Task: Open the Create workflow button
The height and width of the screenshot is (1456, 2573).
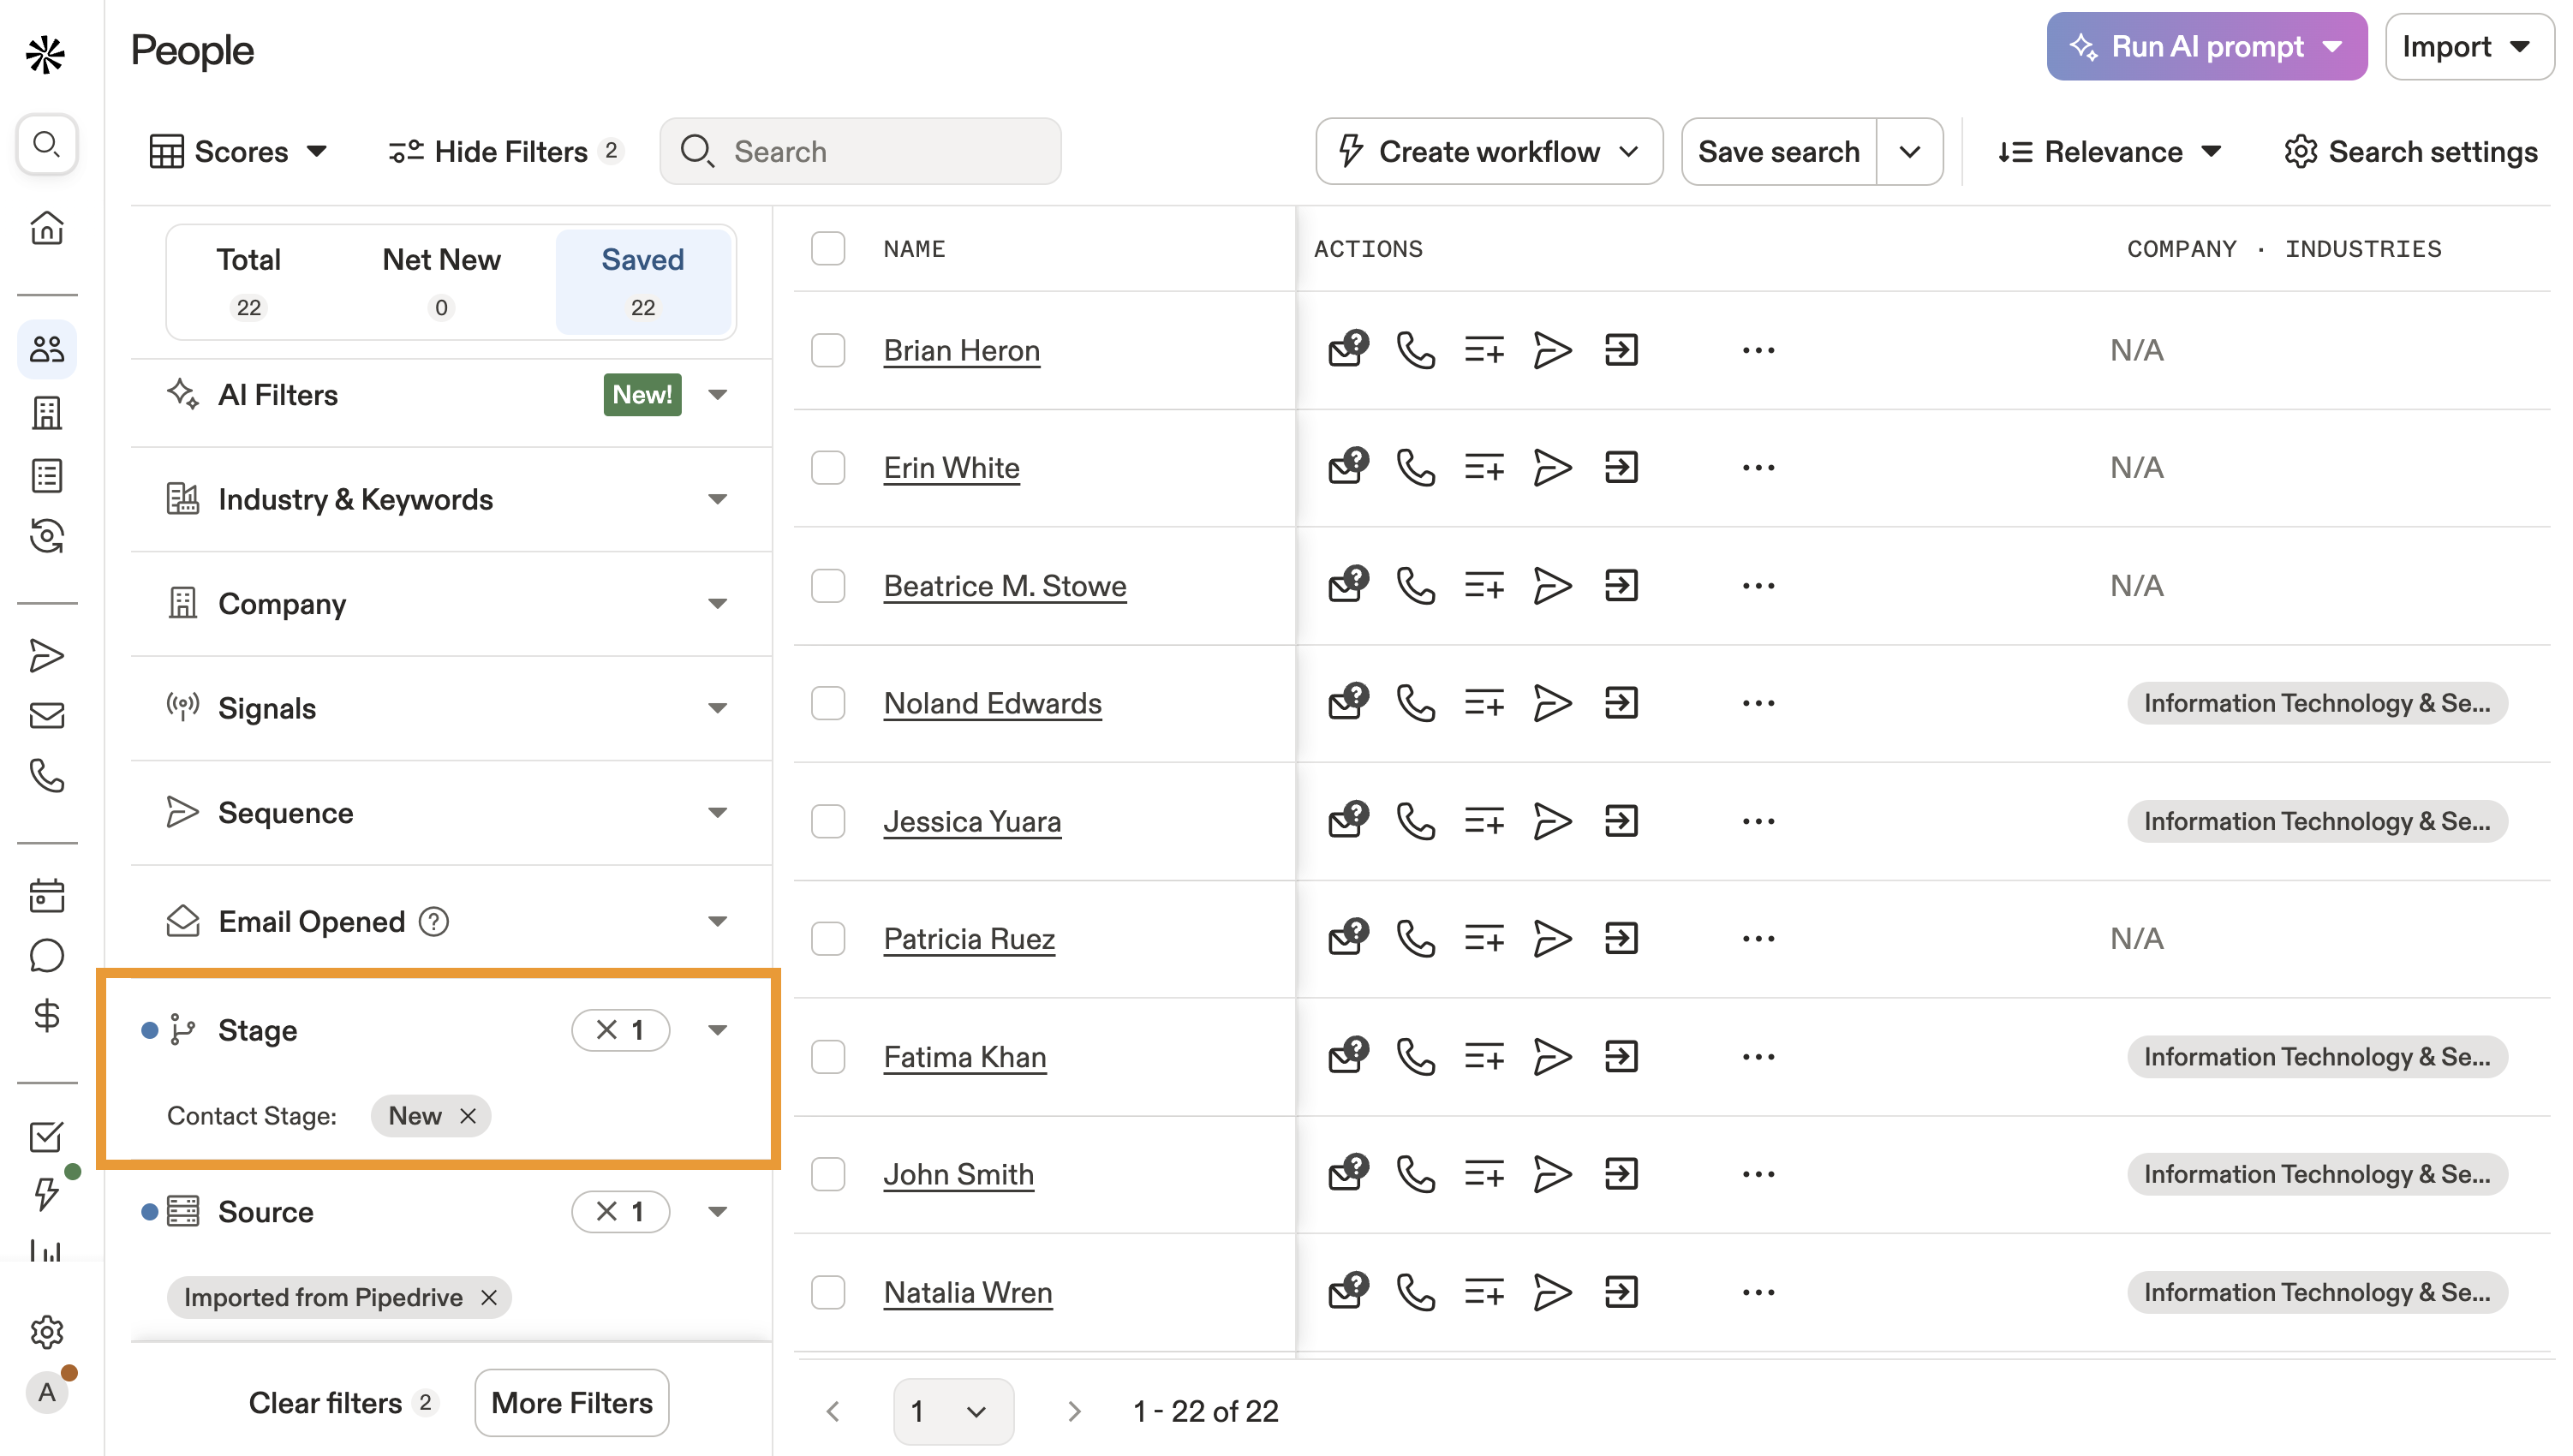Action: pyautogui.click(x=1489, y=152)
